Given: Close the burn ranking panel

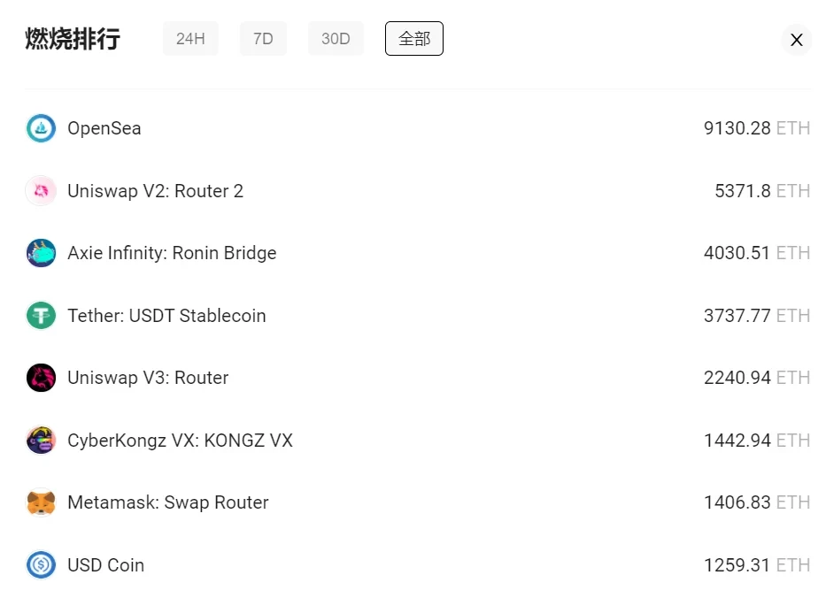Looking at the screenshot, I should (796, 40).
